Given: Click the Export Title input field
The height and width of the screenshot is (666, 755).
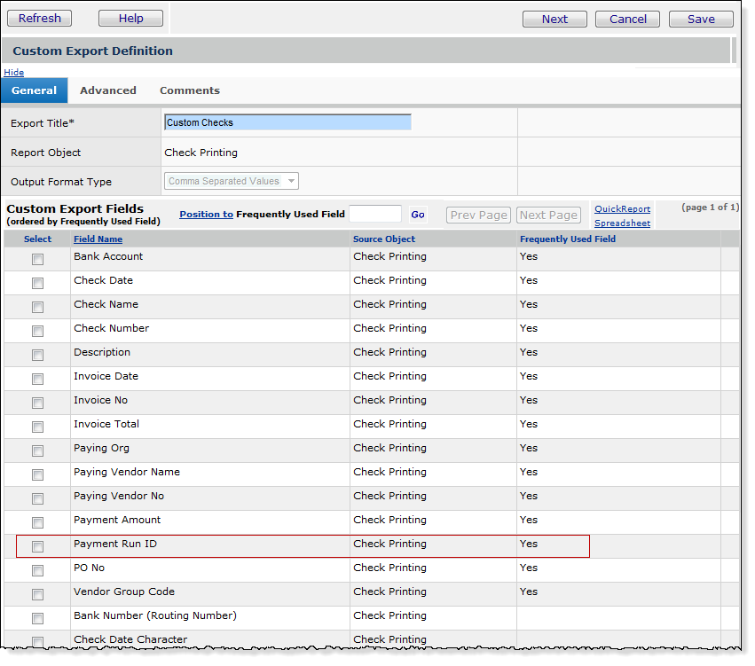Looking at the screenshot, I should pyautogui.click(x=287, y=122).
